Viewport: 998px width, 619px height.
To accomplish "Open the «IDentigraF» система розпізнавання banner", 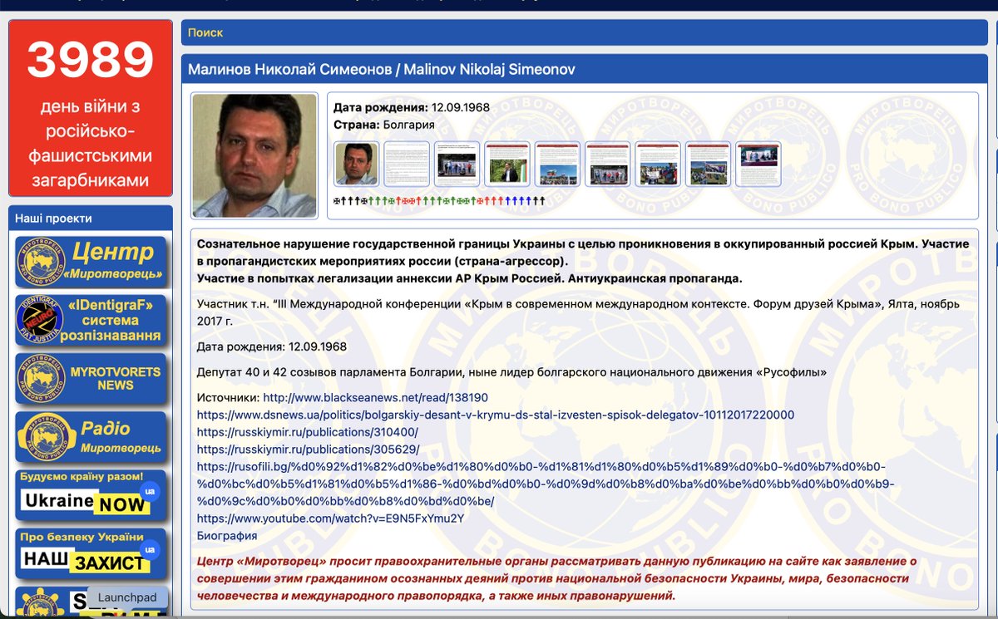I will tap(91, 320).
